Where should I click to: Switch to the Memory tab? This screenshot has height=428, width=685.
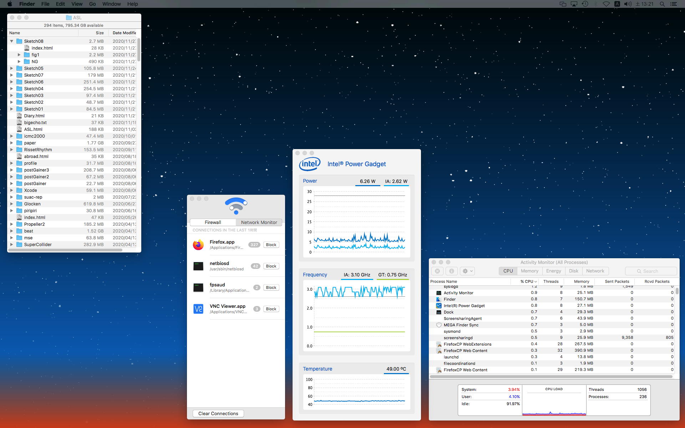tap(529, 271)
